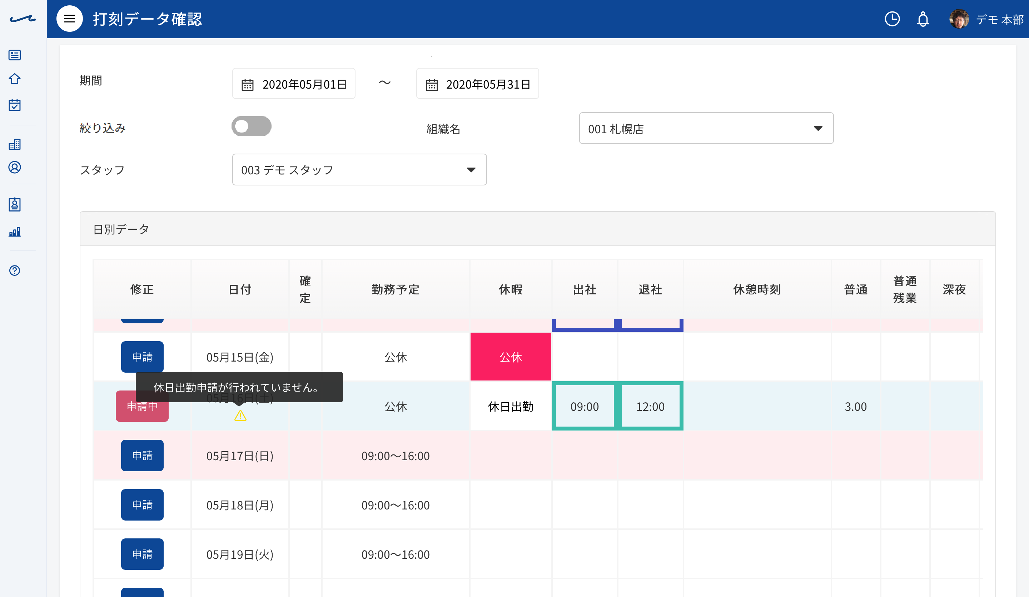Click the 退社 column header
The height and width of the screenshot is (597, 1029).
pos(651,289)
